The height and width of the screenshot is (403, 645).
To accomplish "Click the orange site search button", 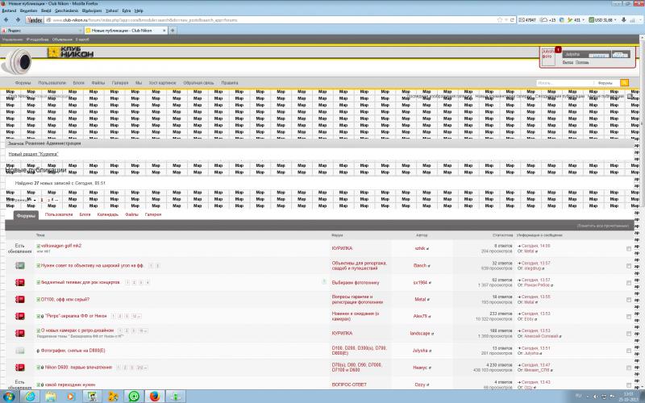I will pyautogui.click(x=624, y=83).
